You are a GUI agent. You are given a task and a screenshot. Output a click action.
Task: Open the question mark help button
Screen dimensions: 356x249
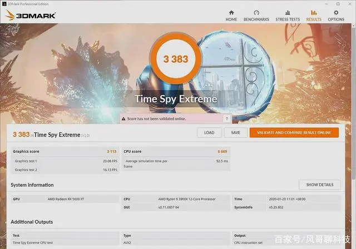(226, 118)
